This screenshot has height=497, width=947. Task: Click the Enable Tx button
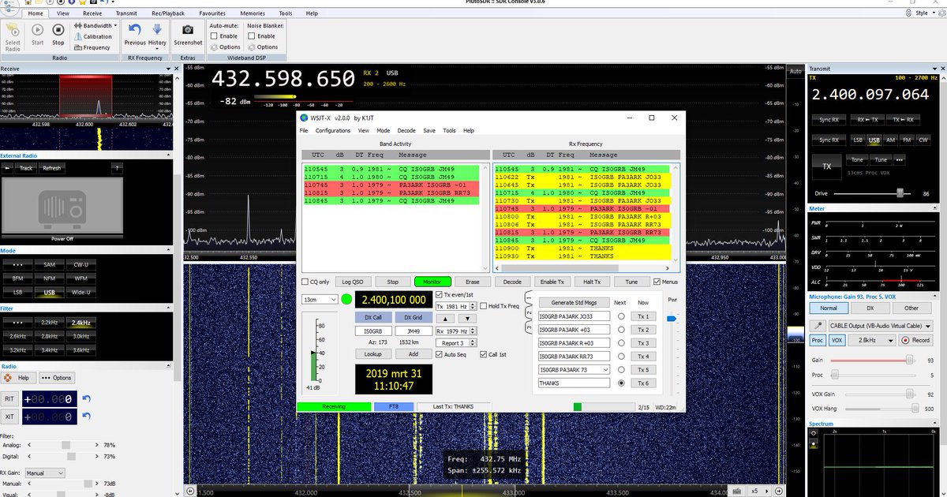coord(552,282)
